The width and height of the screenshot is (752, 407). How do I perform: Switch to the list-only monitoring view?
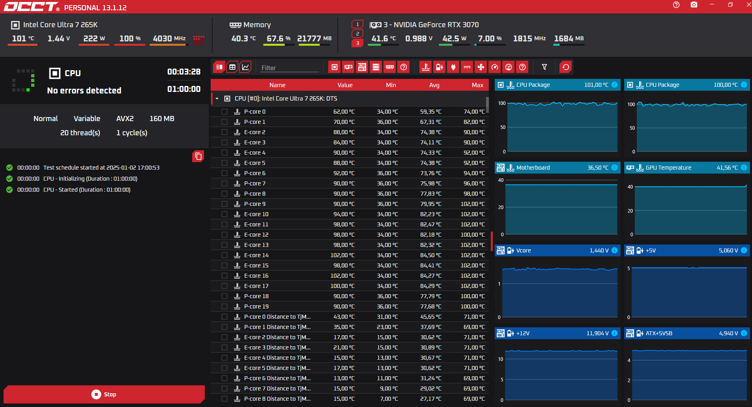click(x=219, y=67)
